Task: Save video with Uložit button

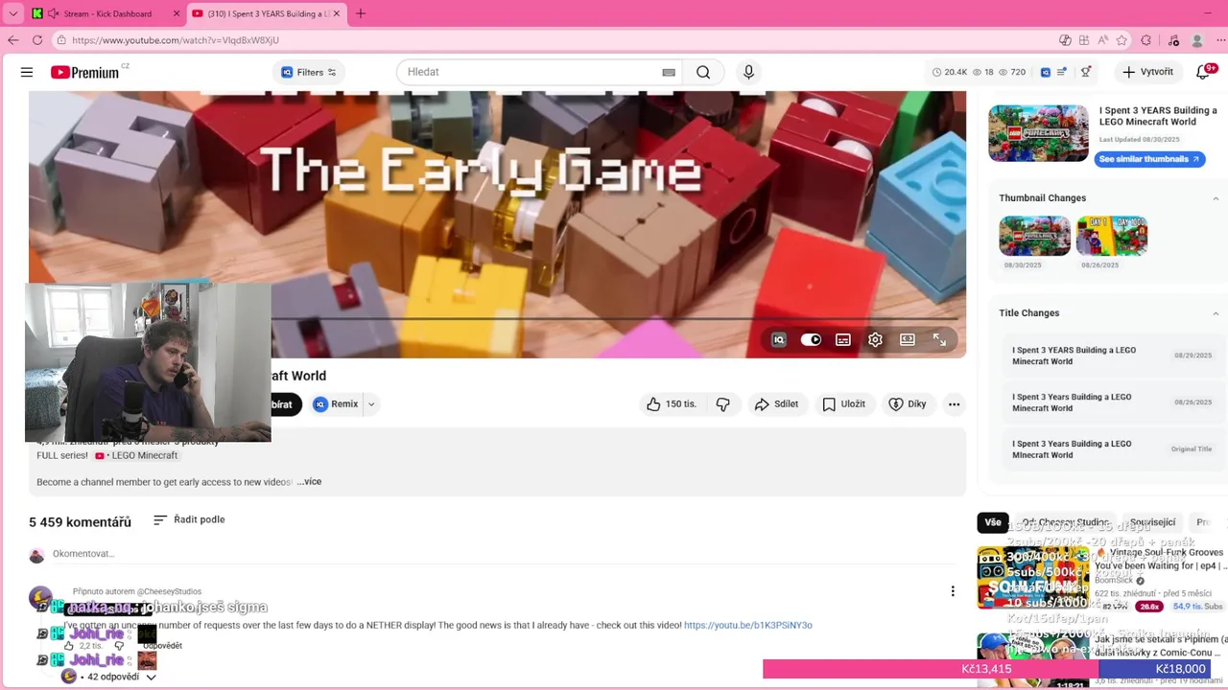Action: click(843, 404)
